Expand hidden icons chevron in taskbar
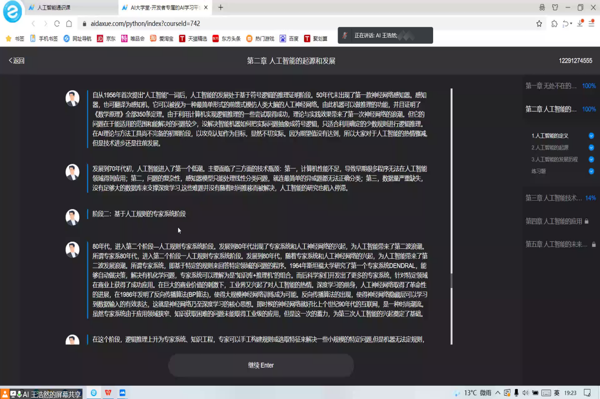Viewport: 600px width, 399px height. pos(497,393)
